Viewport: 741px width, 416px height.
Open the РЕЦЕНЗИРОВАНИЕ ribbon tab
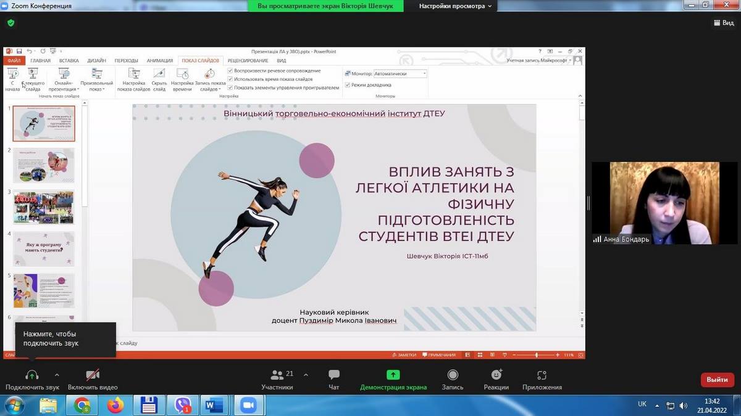pyautogui.click(x=248, y=61)
